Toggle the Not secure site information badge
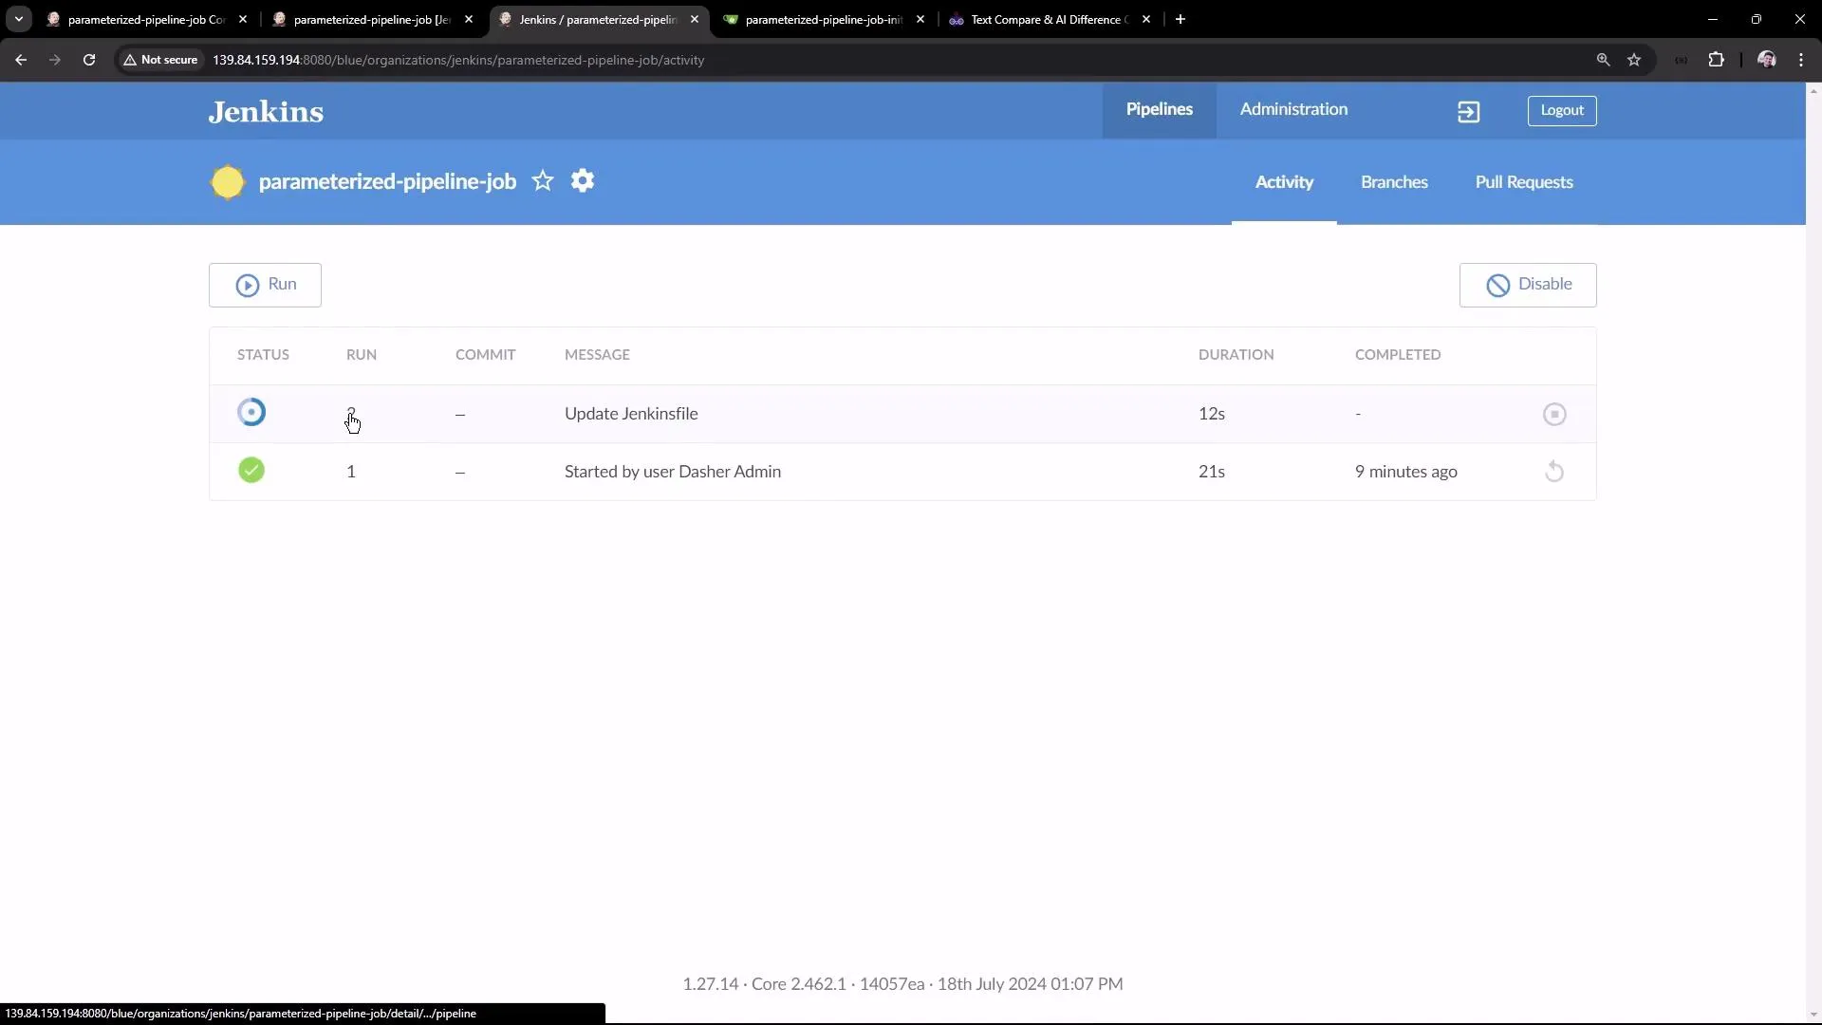1822x1025 pixels. pos(159,59)
